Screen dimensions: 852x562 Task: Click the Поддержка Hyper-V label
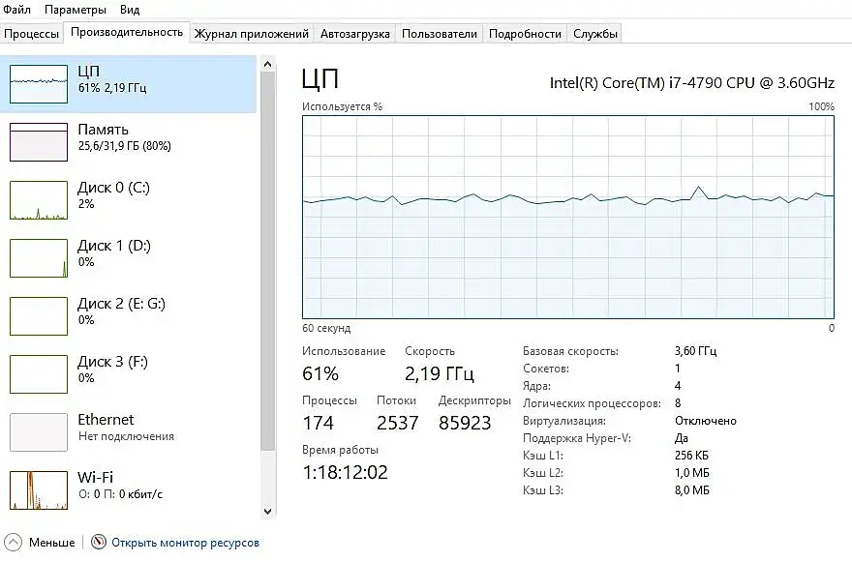[x=576, y=438]
